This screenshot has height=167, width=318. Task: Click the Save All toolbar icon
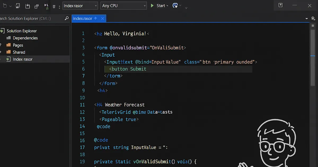[x=36, y=6]
